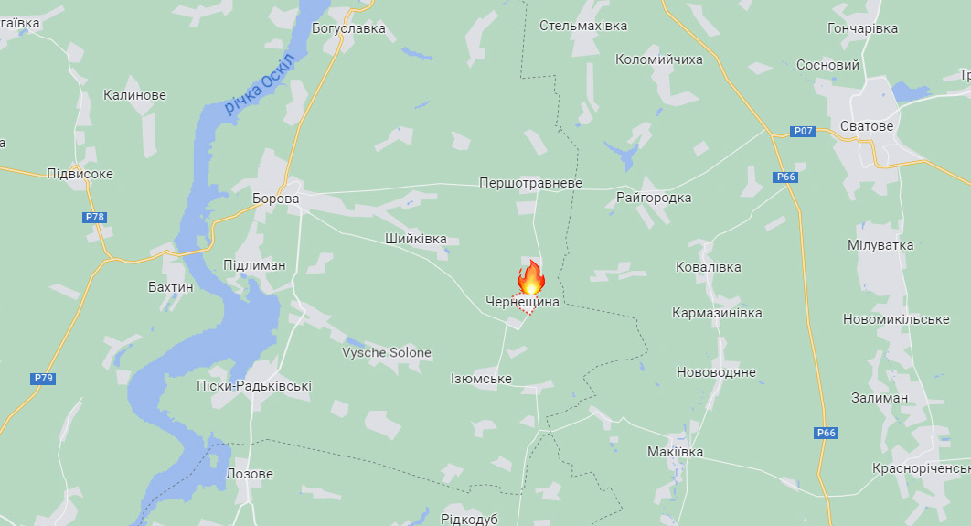Image resolution: width=971 pixels, height=526 pixels.
Task: Click the Vysche Solone label
Action: [x=387, y=353]
